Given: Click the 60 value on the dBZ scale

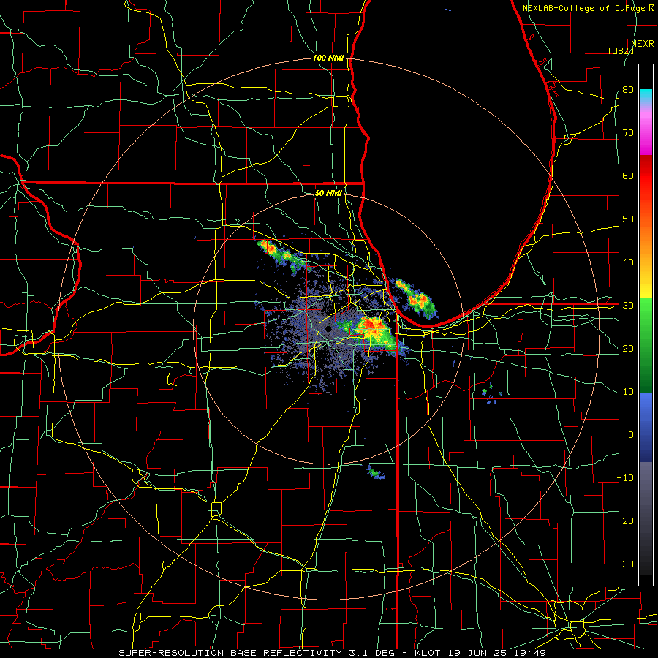Looking at the screenshot, I should point(628,175).
